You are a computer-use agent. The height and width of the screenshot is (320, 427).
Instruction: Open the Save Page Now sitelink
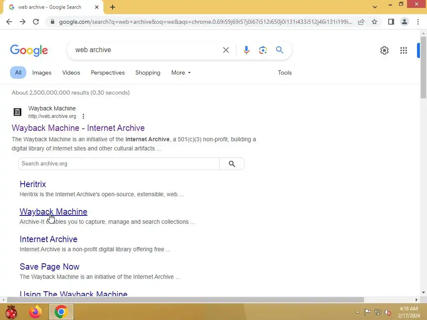49,267
